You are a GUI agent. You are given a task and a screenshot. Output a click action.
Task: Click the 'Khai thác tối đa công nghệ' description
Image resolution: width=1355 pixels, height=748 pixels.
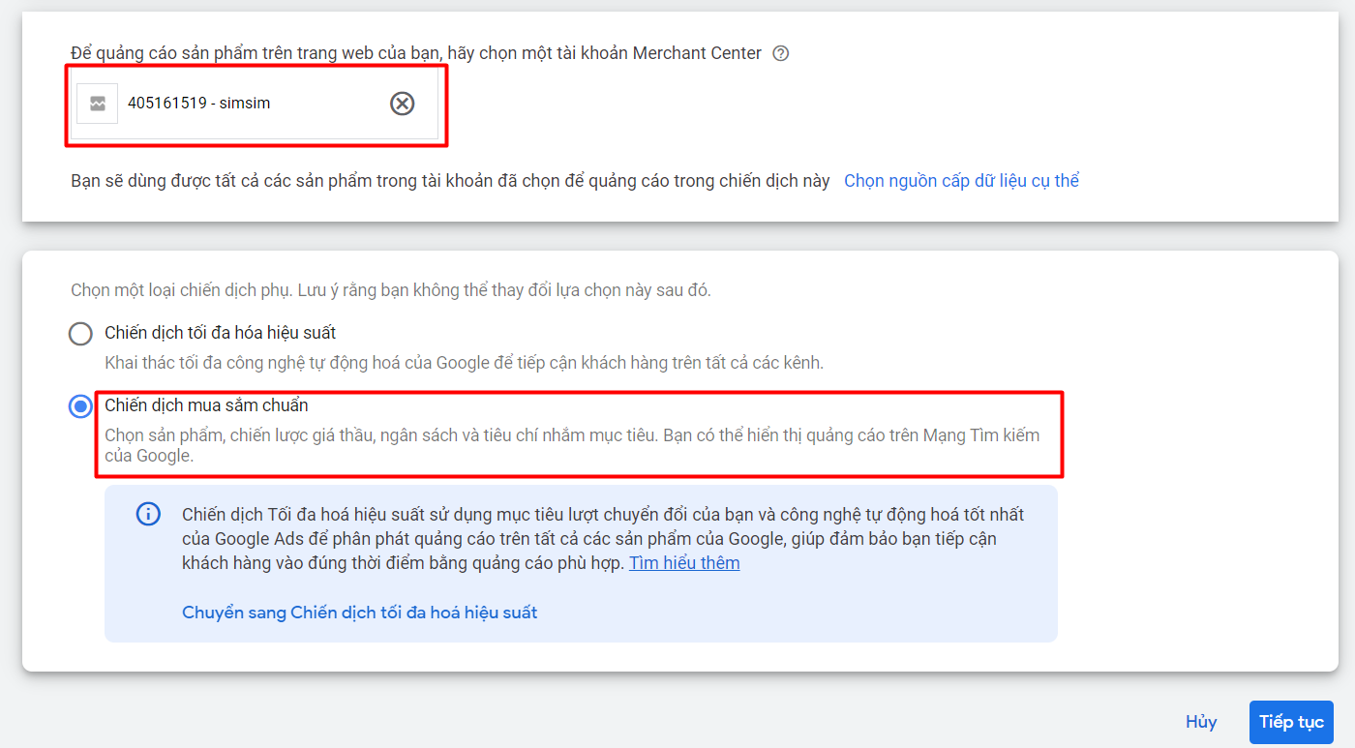(x=465, y=363)
